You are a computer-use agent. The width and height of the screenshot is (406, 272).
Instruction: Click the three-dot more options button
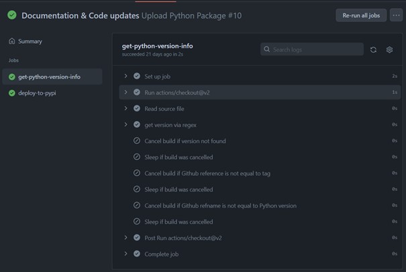coord(396,15)
